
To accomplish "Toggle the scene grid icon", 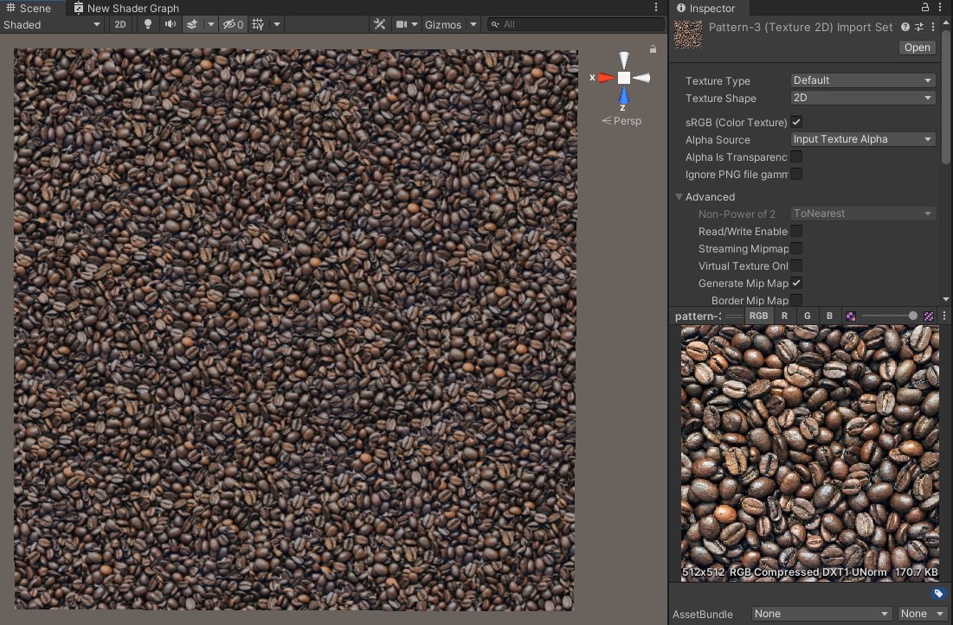I will [258, 24].
